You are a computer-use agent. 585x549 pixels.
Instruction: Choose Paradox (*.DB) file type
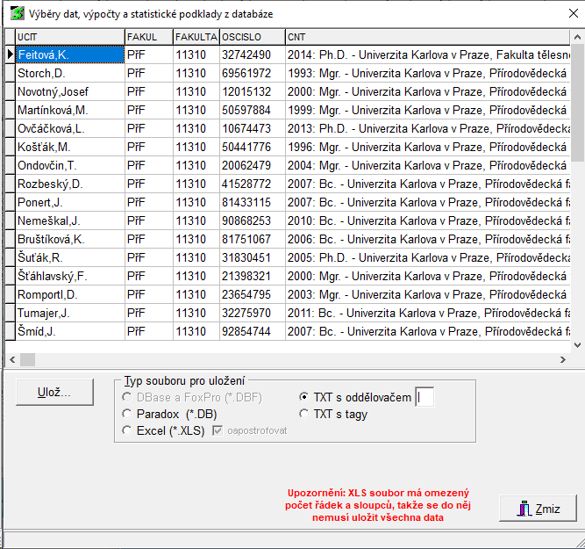pyautogui.click(x=128, y=414)
